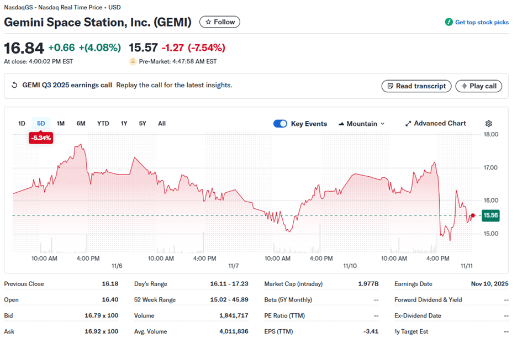The width and height of the screenshot is (517, 343).
Task: Open the 6M time range
Action: 81,123
